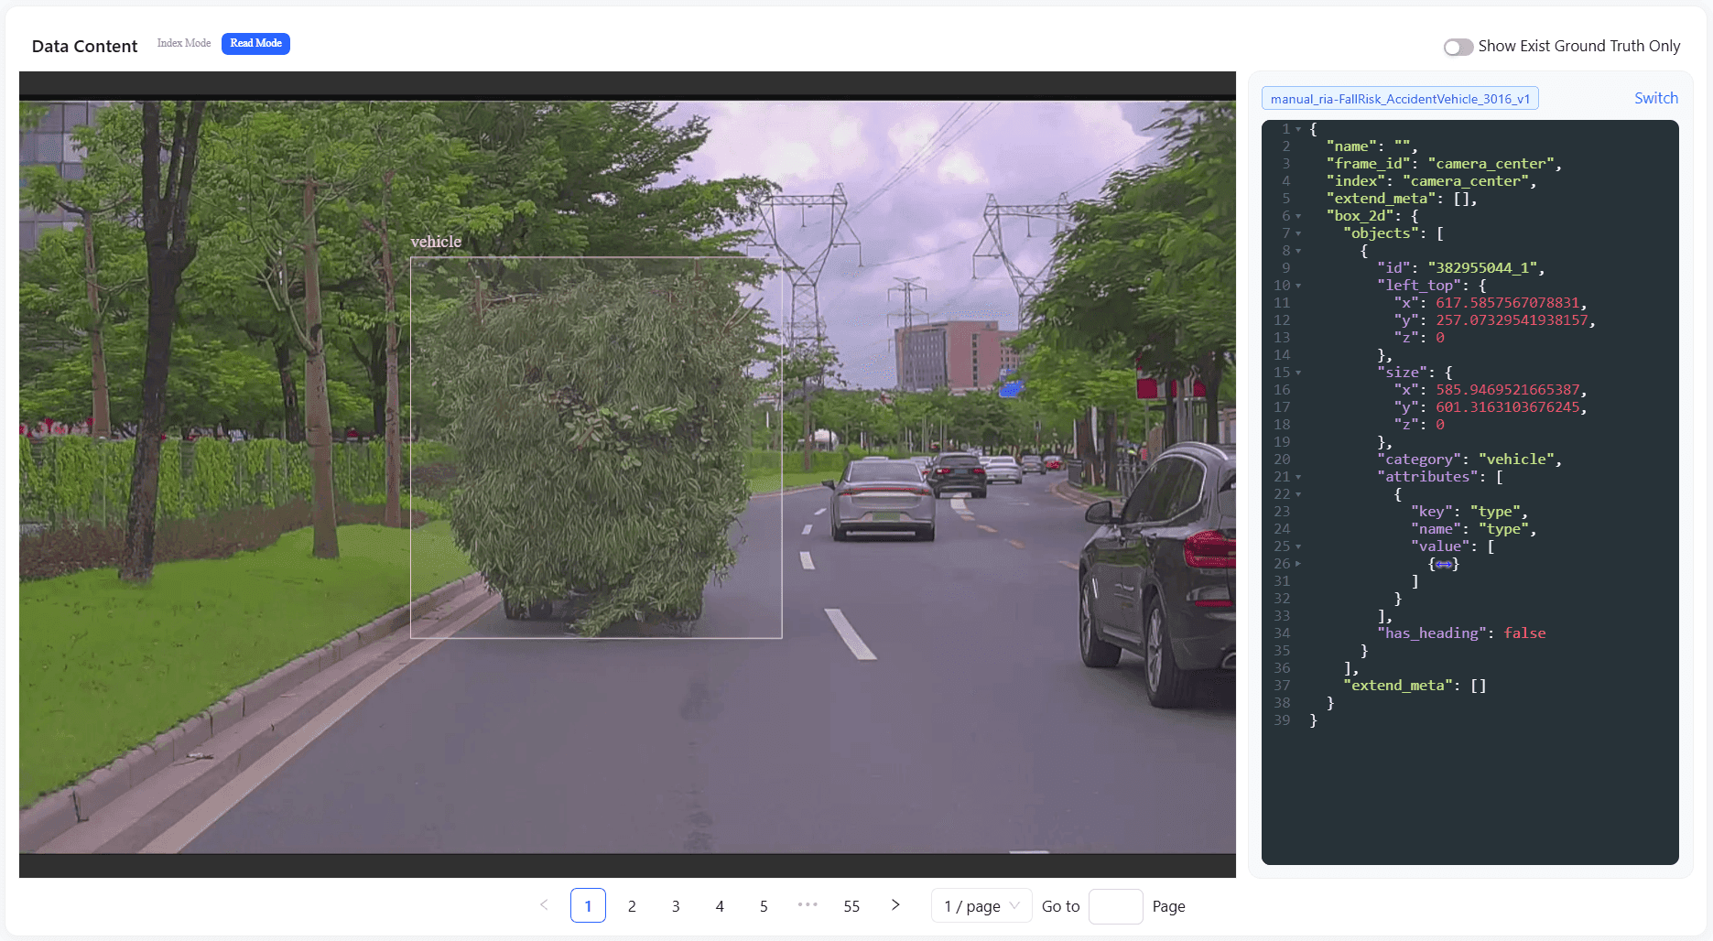
Task: Jump to last page 55
Action: (x=851, y=906)
